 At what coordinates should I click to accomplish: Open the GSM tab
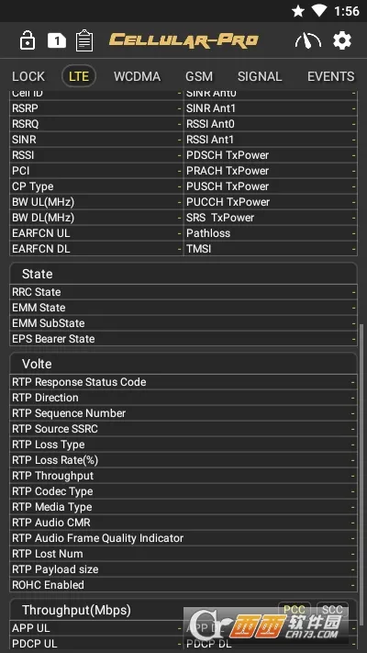[x=199, y=76]
